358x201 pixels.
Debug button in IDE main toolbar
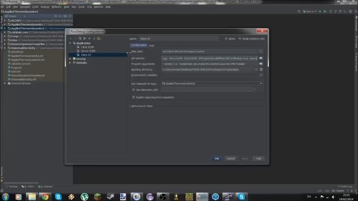point(324,11)
